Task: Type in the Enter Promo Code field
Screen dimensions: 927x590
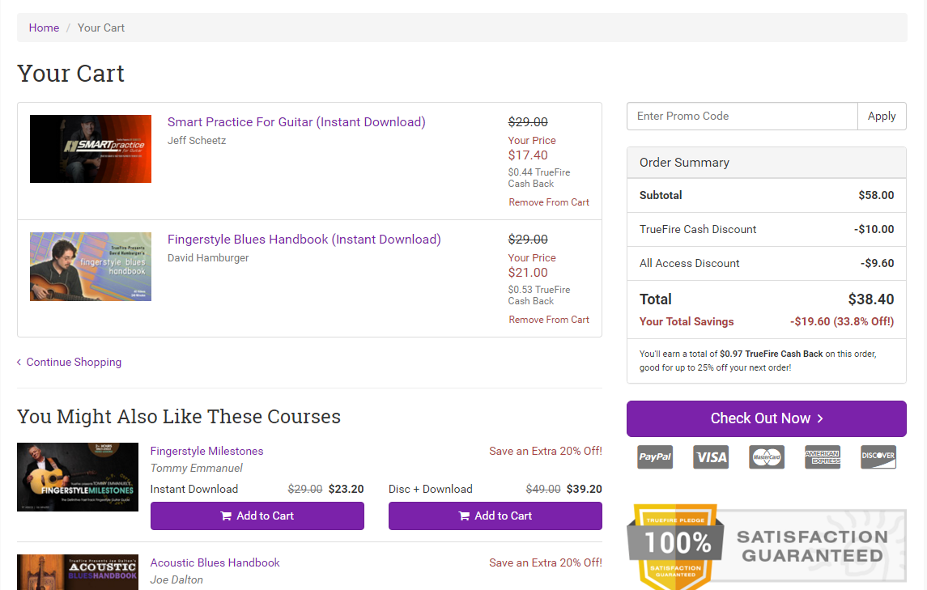Action: click(x=742, y=116)
